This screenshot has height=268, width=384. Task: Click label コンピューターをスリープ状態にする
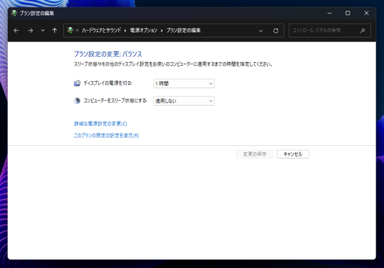point(115,100)
